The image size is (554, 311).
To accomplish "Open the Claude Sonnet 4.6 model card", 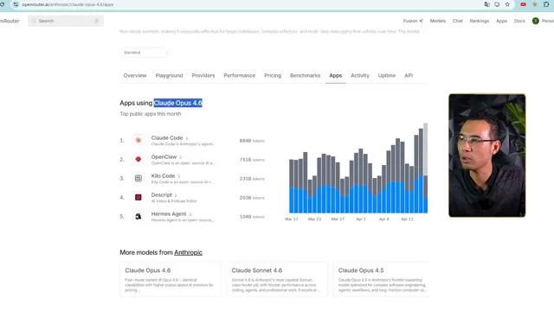I will point(277,279).
